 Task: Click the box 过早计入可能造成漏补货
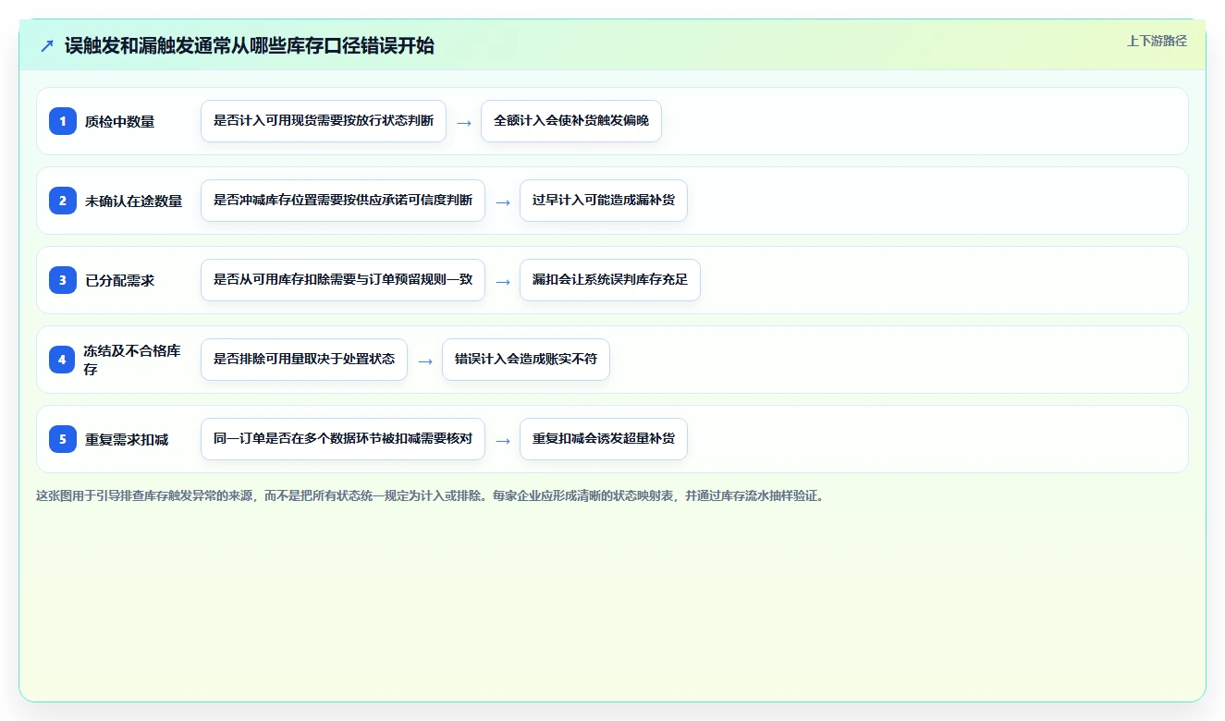604,201
